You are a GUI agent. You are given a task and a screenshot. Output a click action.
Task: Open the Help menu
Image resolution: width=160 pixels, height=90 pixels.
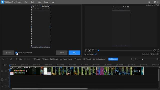pyautogui.click(x=53, y=2)
